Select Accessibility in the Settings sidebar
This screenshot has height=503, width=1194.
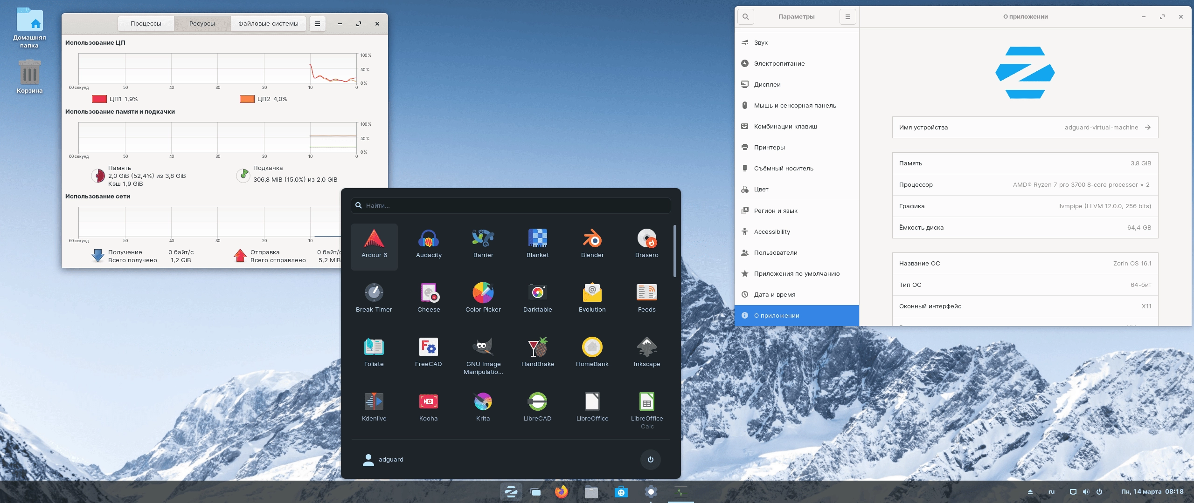[797, 231]
